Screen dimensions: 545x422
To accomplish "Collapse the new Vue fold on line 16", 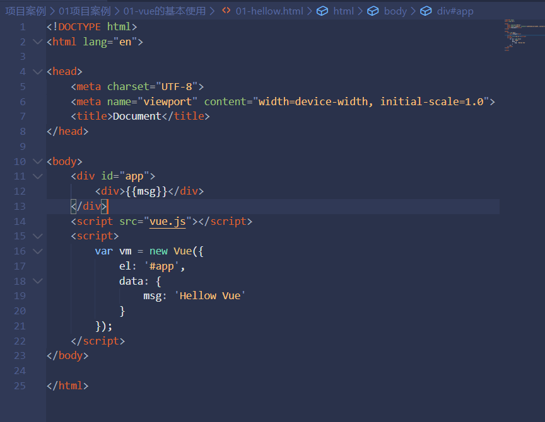I will pyautogui.click(x=38, y=251).
